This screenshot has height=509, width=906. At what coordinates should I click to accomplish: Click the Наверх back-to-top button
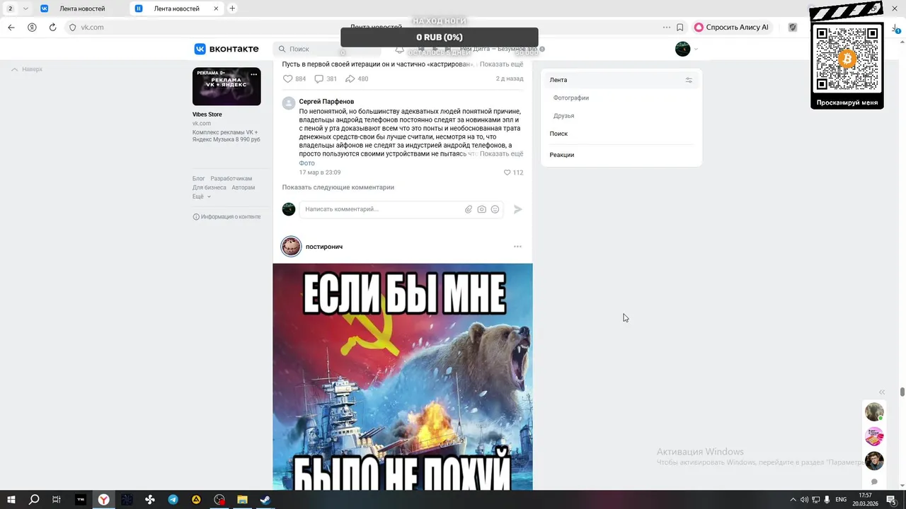tap(27, 69)
